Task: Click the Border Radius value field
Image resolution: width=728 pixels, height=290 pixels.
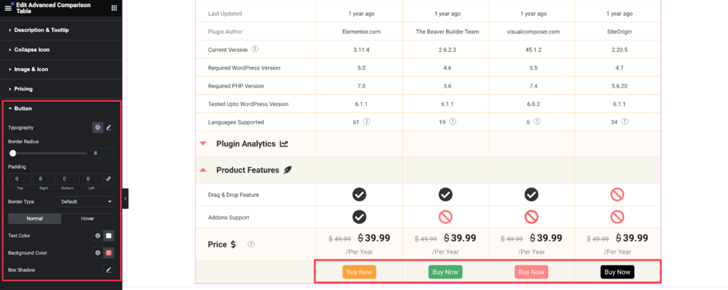Action: pyautogui.click(x=102, y=153)
